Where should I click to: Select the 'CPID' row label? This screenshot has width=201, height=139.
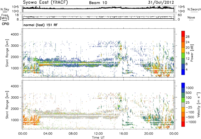[6, 24]
